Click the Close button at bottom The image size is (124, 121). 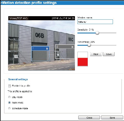(x=89, y=117)
